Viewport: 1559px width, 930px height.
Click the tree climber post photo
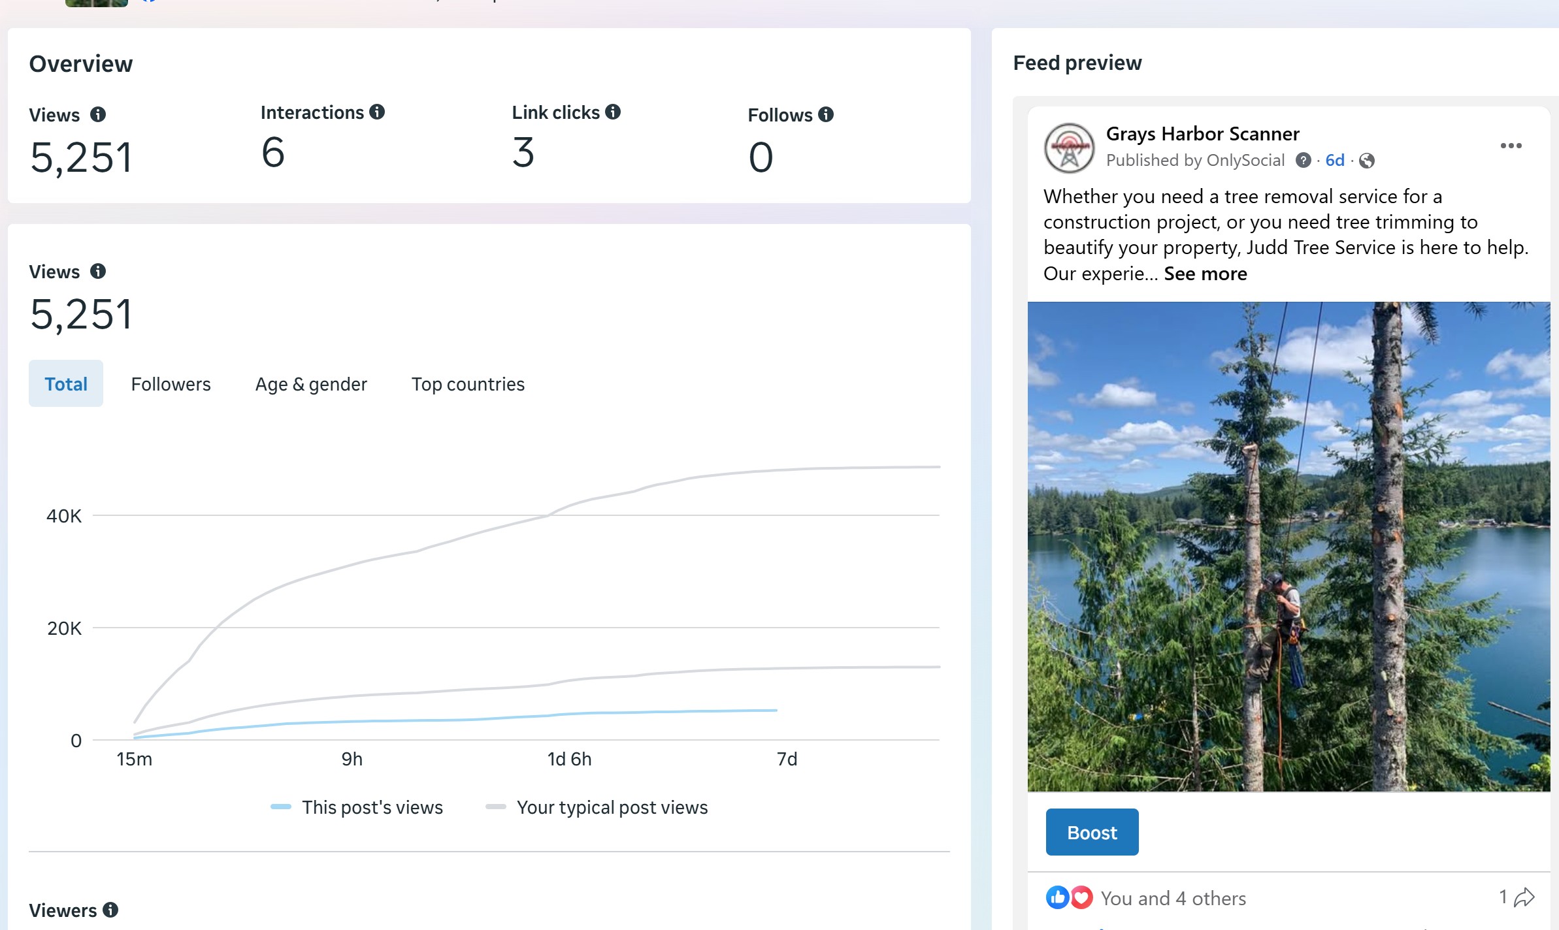(1288, 546)
